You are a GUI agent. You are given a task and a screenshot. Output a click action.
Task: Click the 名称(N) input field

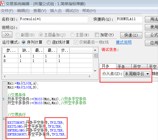(54, 19)
